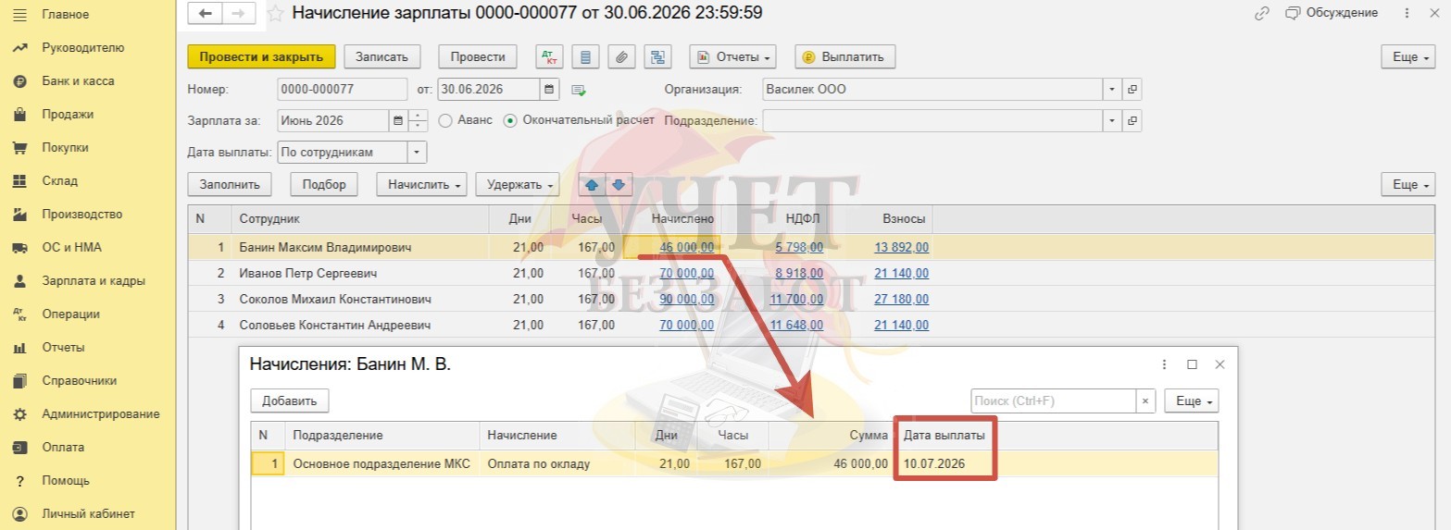Open Личный кабинет user icon

tap(19, 514)
